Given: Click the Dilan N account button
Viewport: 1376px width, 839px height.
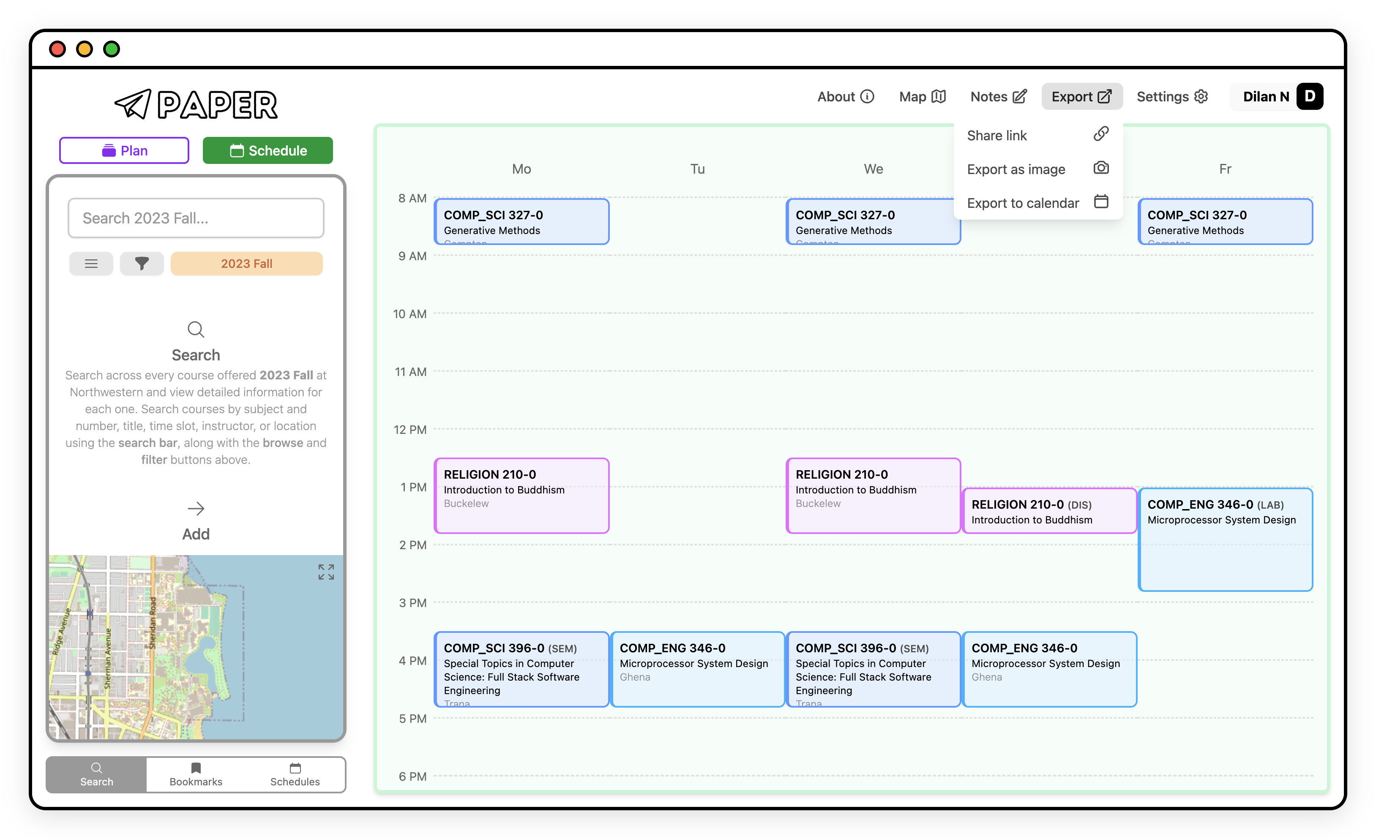Looking at the screenshot, I should 1277,97.
